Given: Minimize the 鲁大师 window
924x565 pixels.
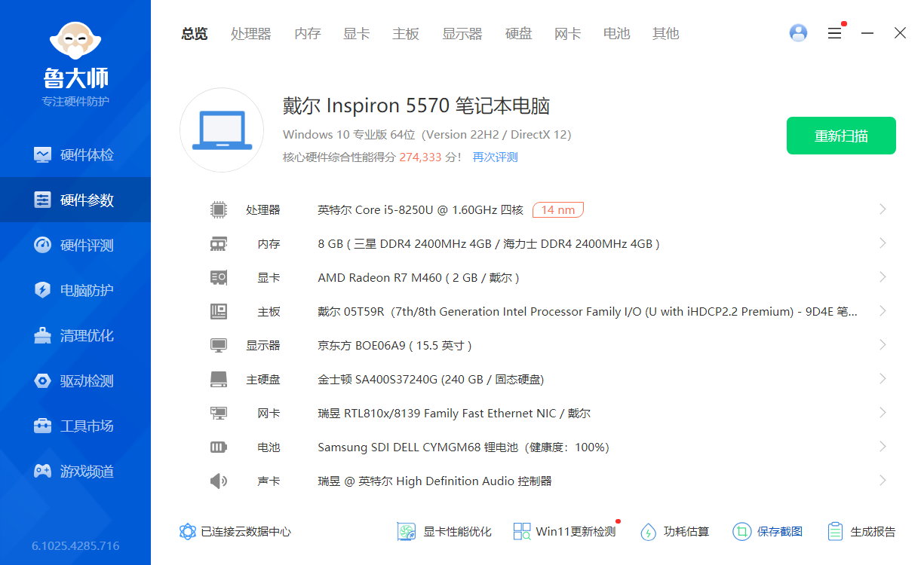Looking at the screenshot, I should (x=867, y=33).
